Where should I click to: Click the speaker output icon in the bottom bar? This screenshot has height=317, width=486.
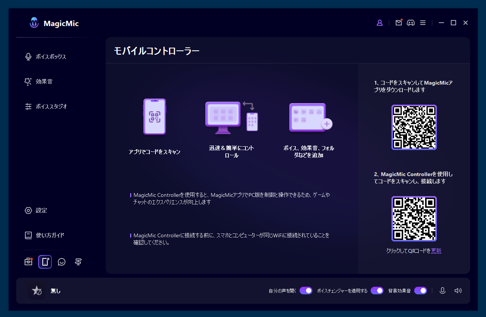pos(458,291)
